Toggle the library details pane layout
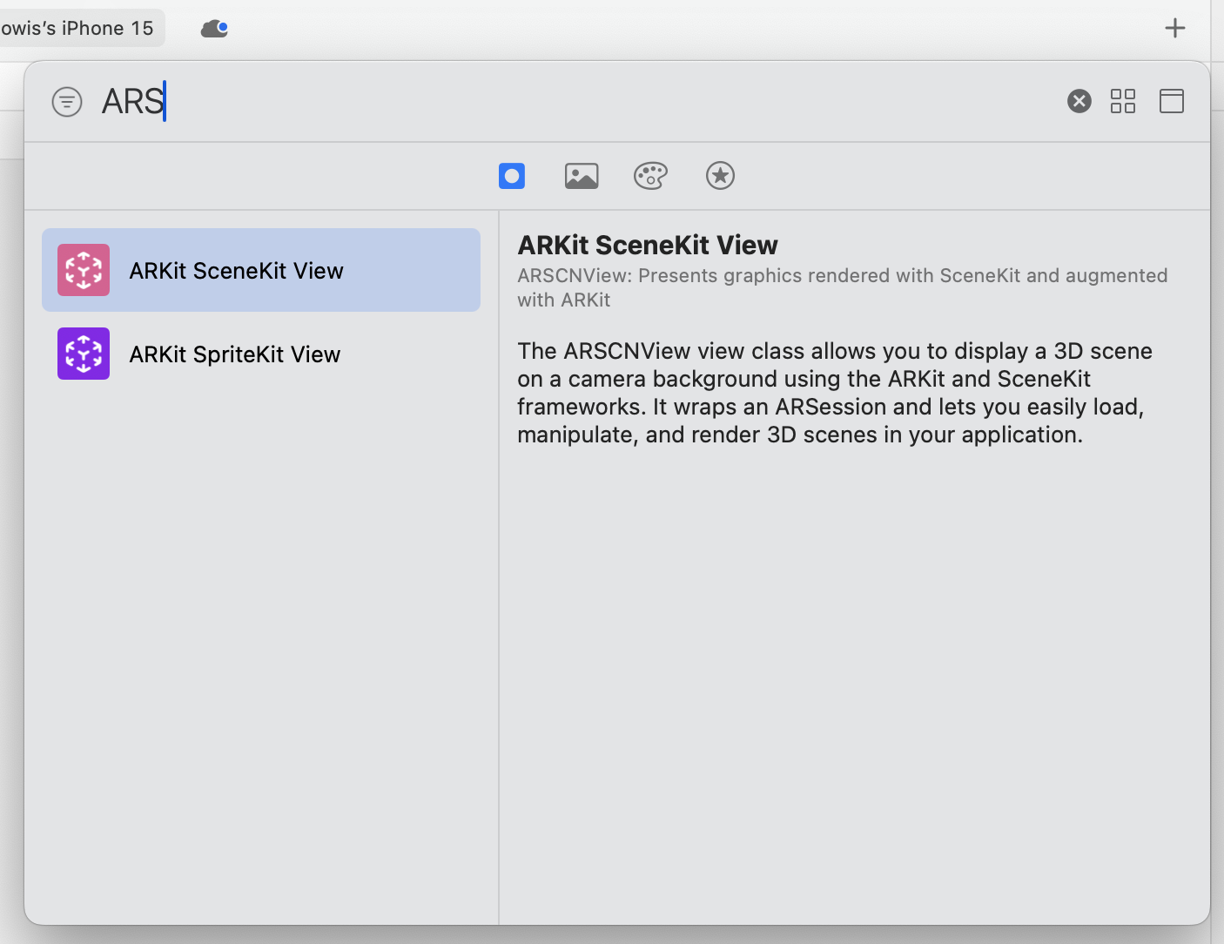This screenshot has width=1224, height=944. [1172, 101]
